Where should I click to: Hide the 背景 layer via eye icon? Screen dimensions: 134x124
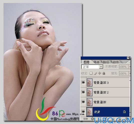tap(83, 111)
